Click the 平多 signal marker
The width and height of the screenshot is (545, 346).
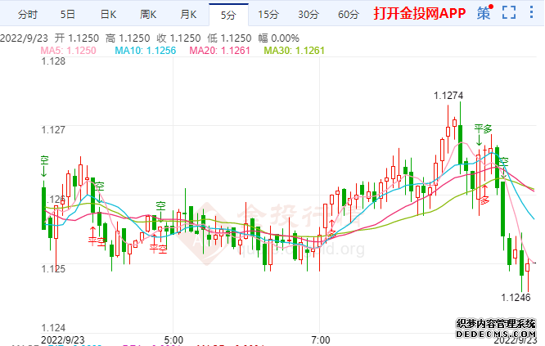[x=484, y=129]
